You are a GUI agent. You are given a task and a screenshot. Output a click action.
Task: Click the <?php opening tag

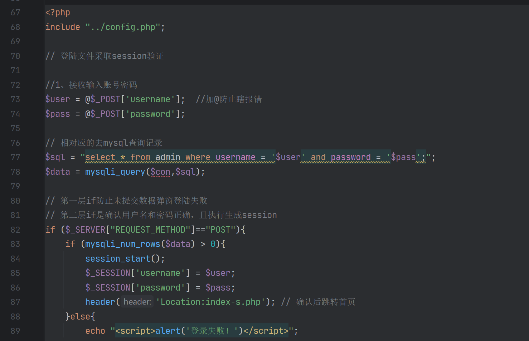point(58,13)
